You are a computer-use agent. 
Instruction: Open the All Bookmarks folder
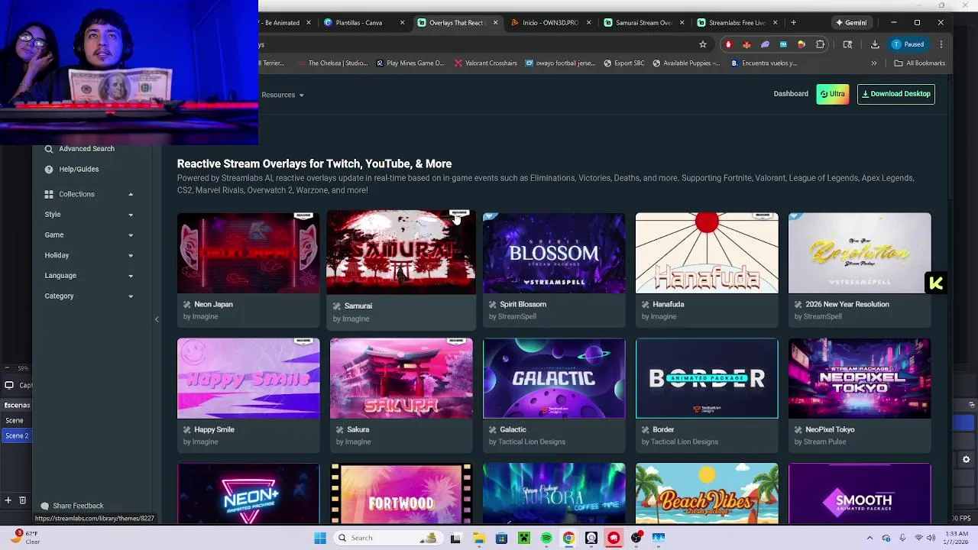921,63
